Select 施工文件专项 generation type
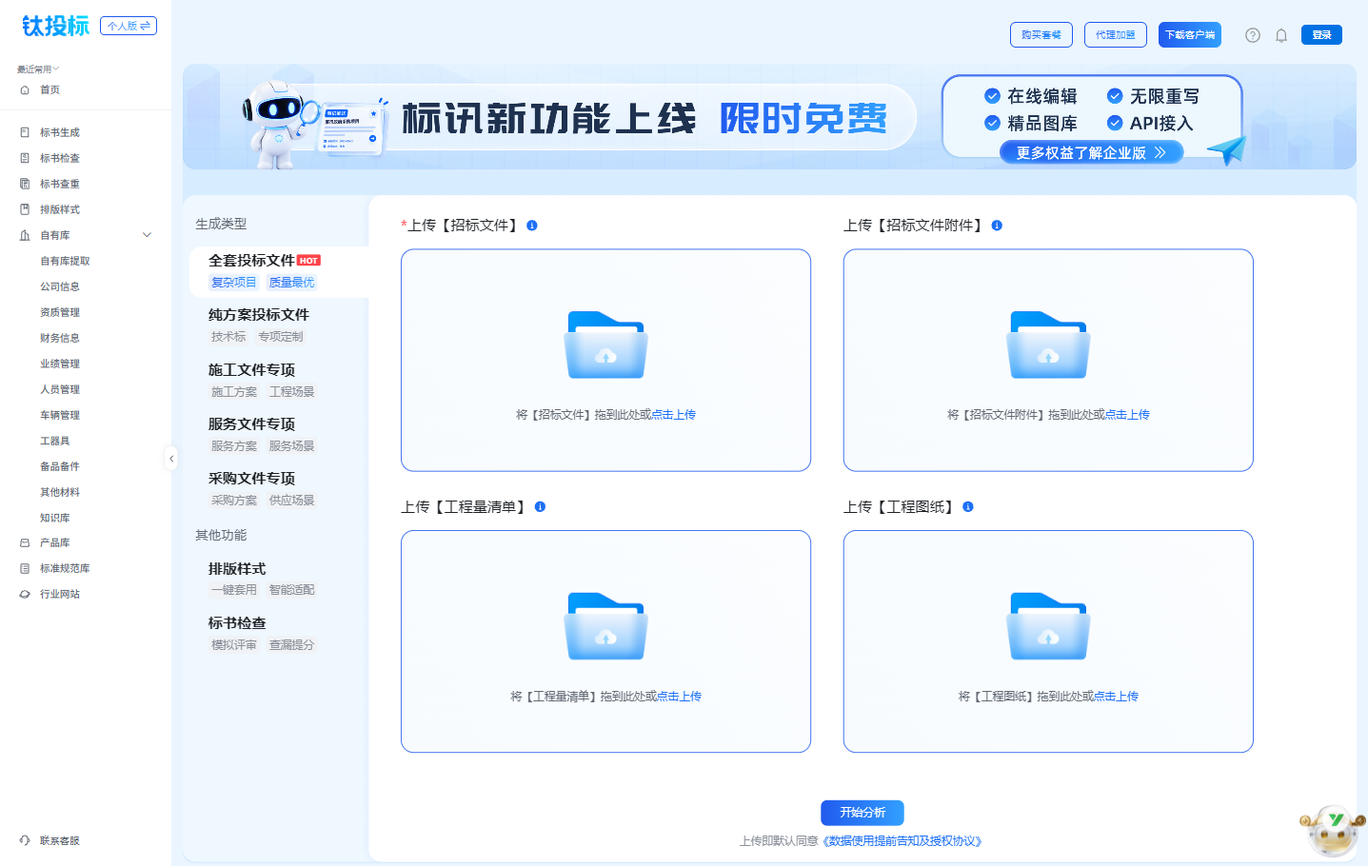This screenshot has height=866, width=1368. (279, 380)
